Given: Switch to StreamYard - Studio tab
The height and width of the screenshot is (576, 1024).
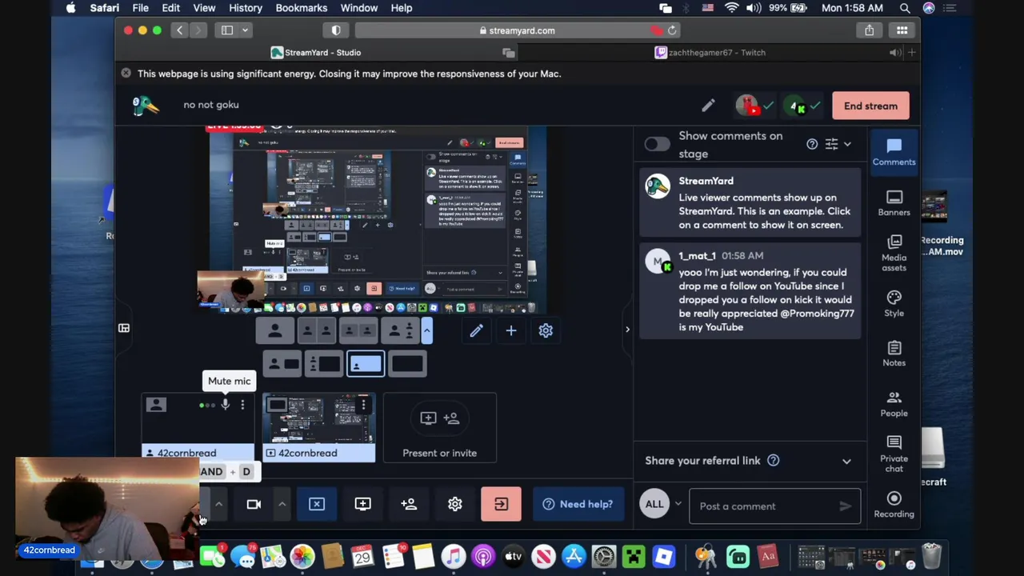Looking at the screenshot, I should point(316,53).
